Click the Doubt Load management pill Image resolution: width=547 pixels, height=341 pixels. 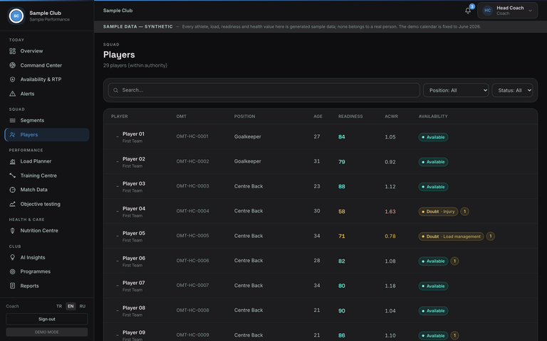[x=451, y=237]
